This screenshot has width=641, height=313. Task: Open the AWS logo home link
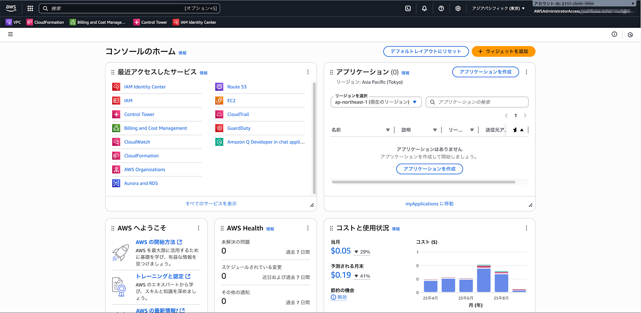pos(11,8)
